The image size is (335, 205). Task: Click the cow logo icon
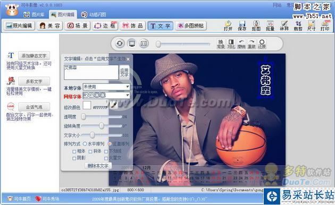click(12, 10)
